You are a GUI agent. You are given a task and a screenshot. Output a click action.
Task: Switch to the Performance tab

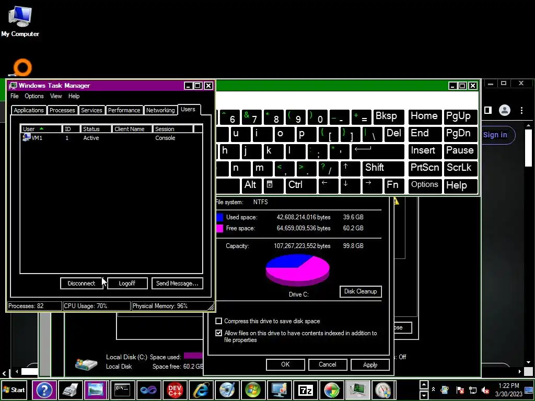coord(124,110)
